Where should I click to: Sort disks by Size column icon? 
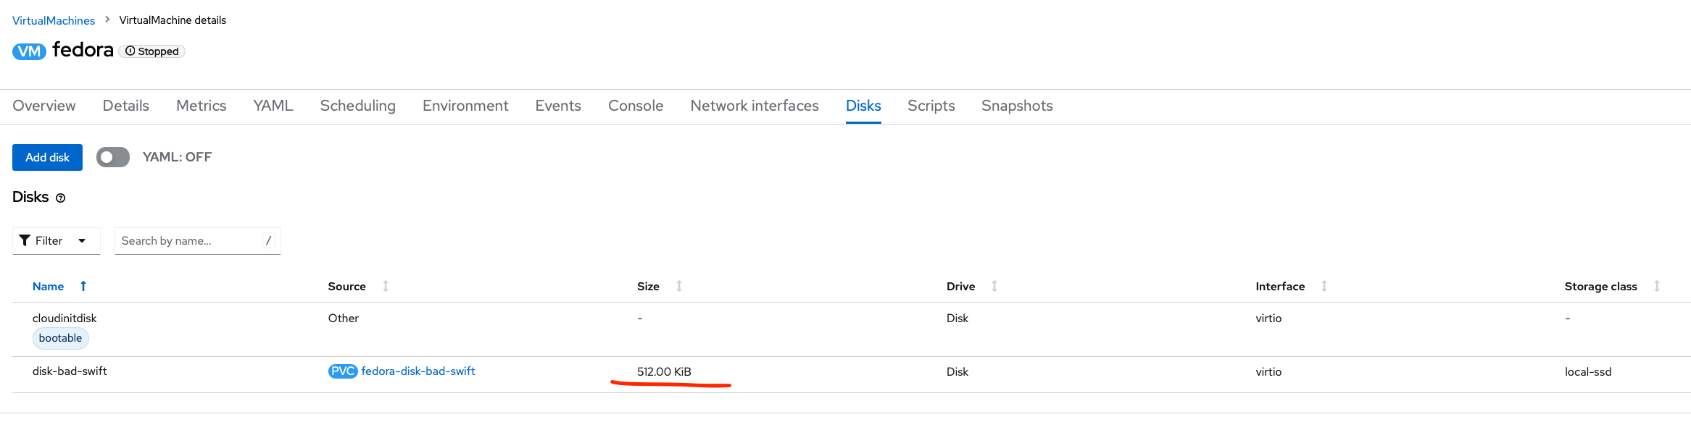point(679,287)
